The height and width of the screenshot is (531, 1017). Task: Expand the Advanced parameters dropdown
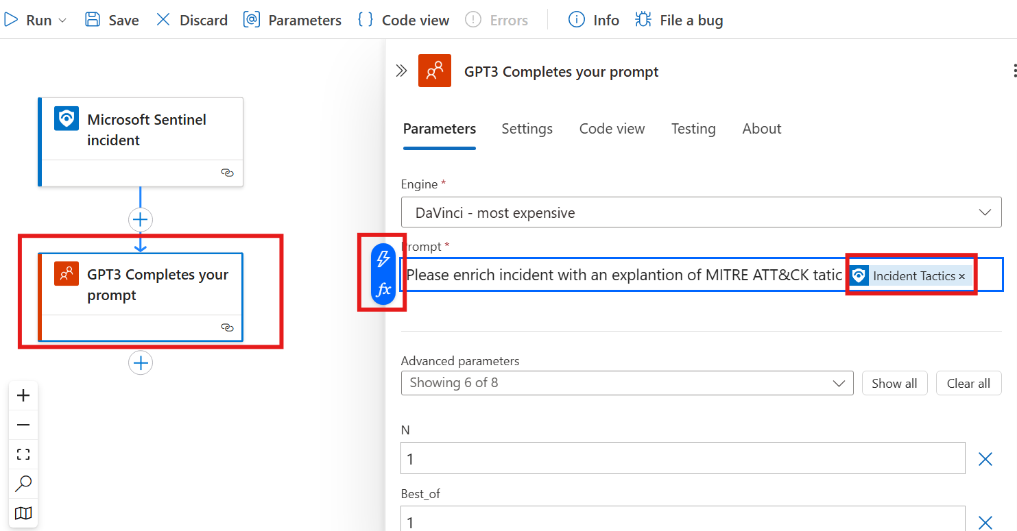[x=627, y=383]
